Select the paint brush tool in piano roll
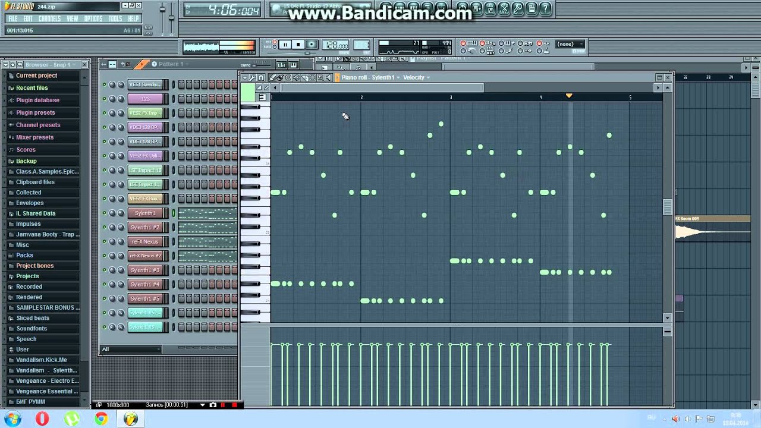This screenshot has width=761, height=428. tap(280, 77)
